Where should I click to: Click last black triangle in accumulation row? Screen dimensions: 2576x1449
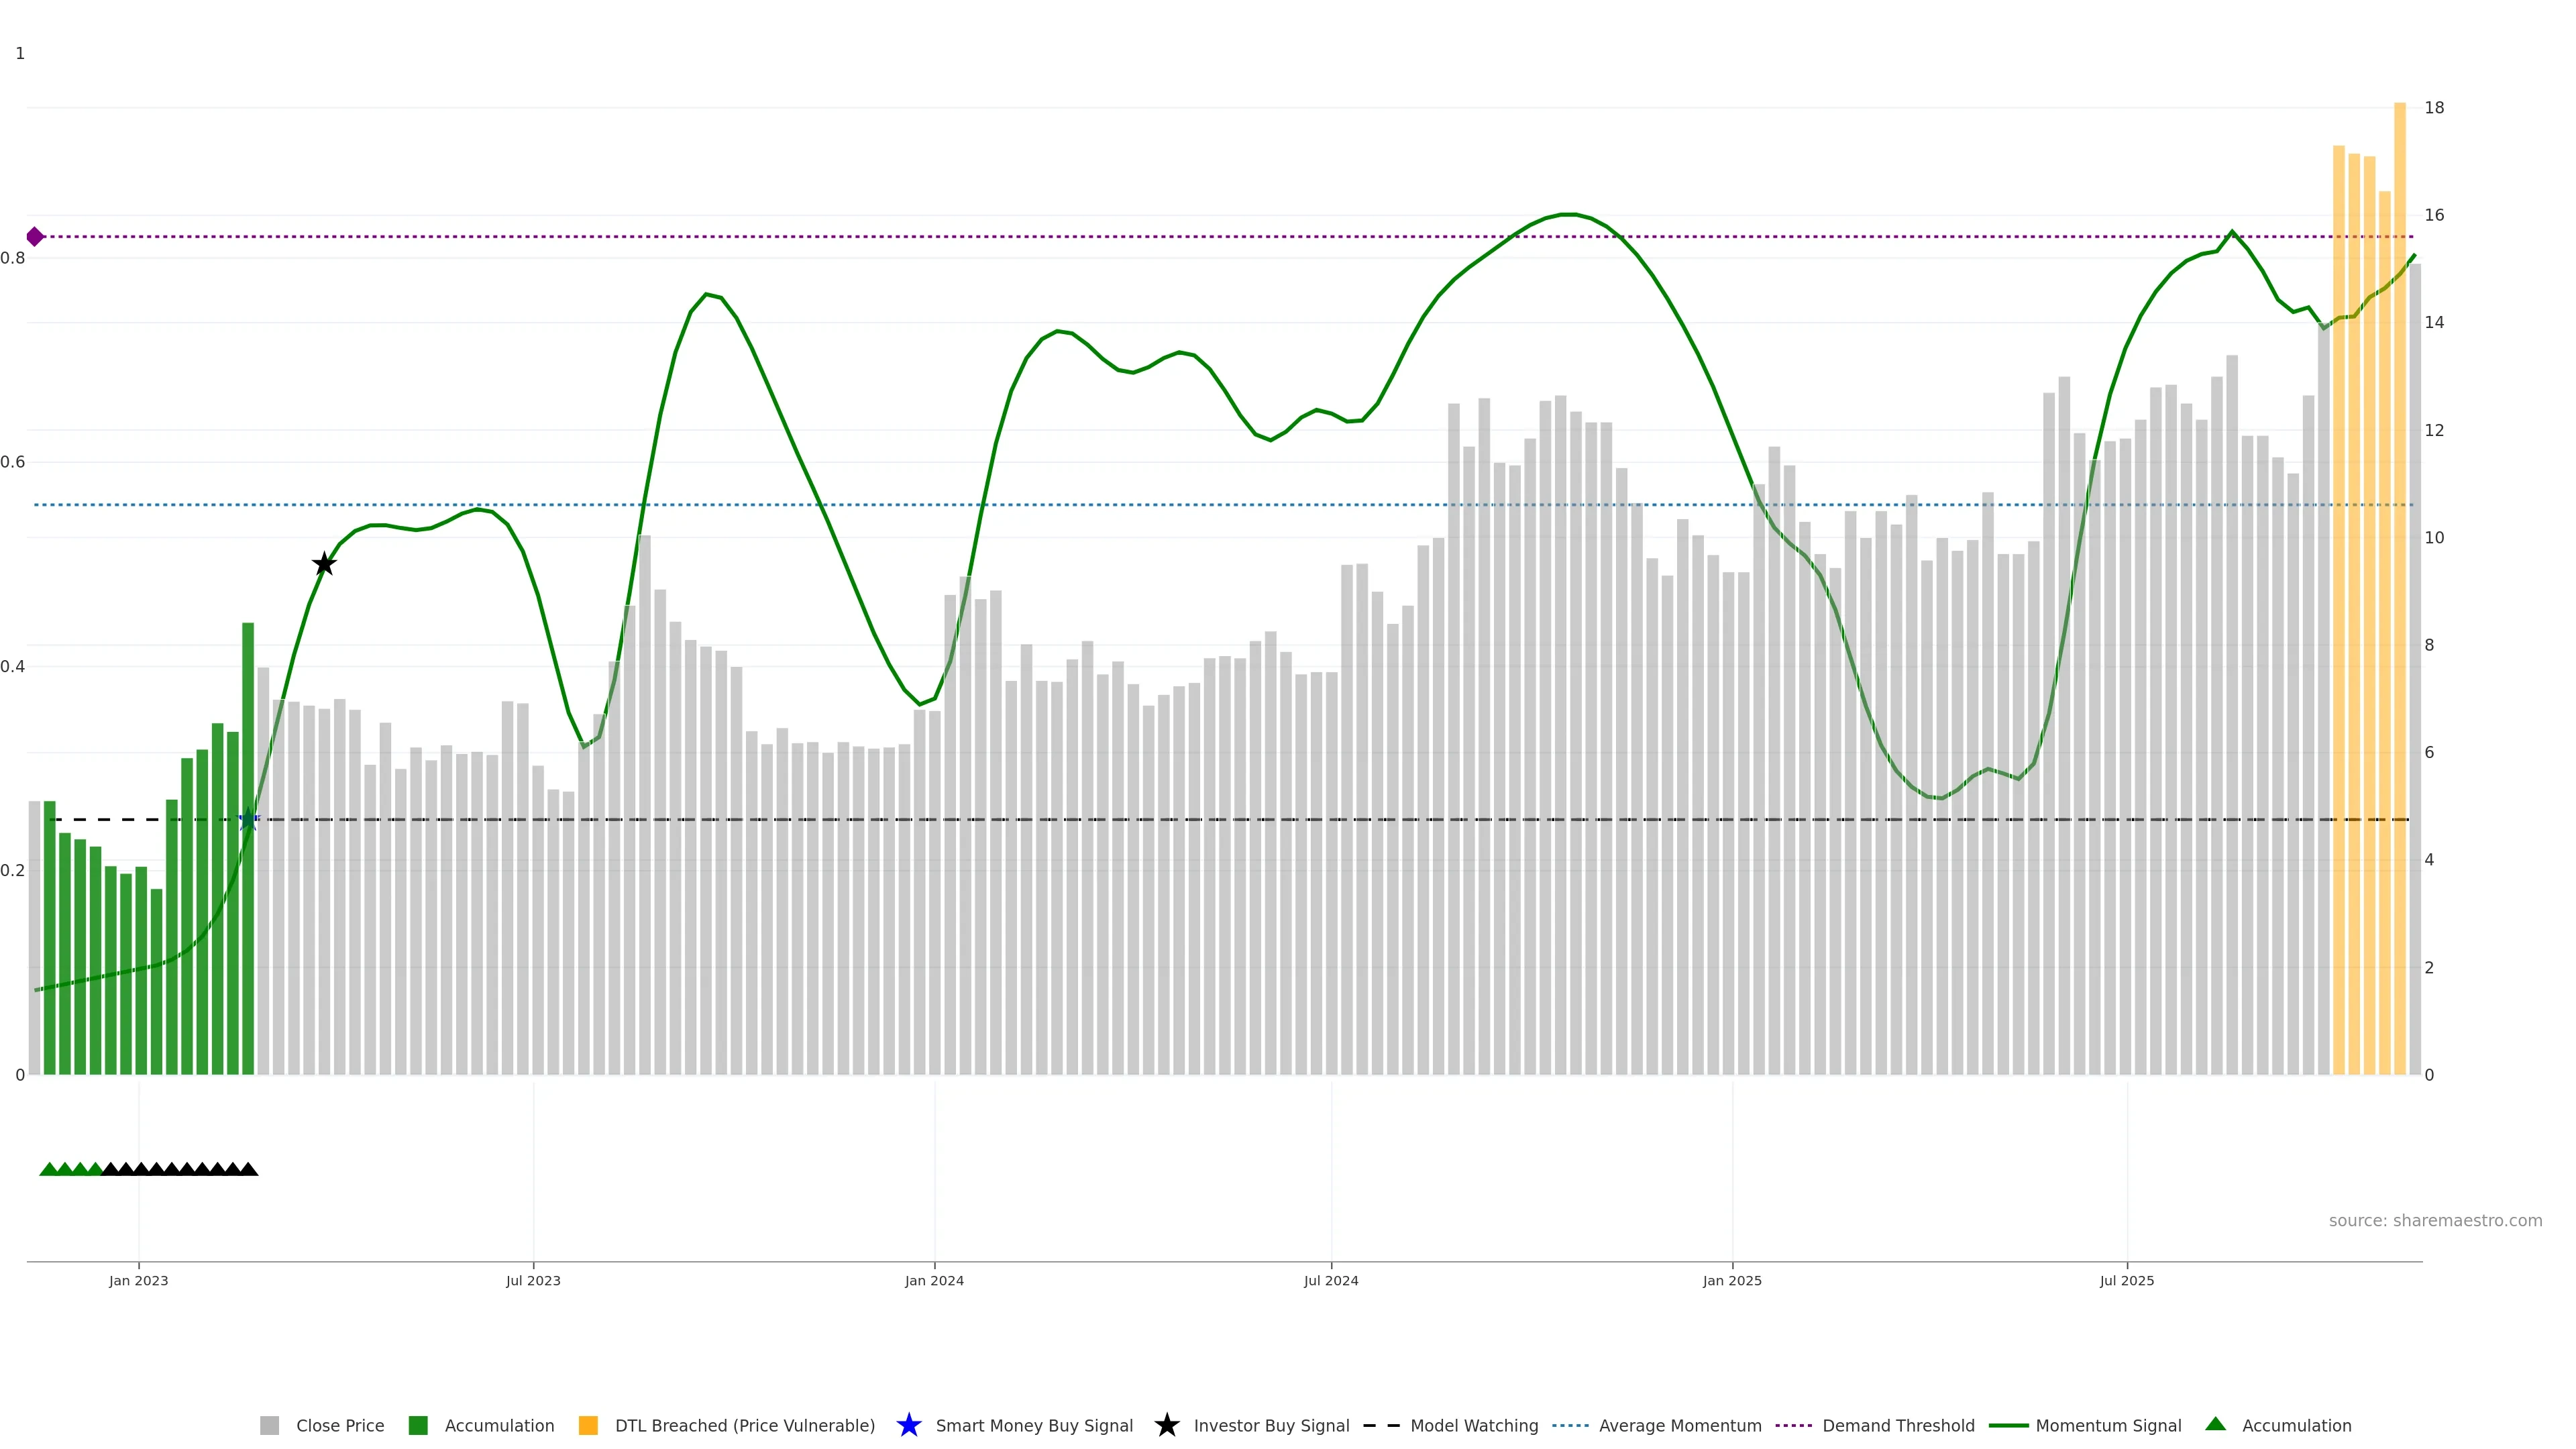pyautogui.click(x=248, y=1169)
